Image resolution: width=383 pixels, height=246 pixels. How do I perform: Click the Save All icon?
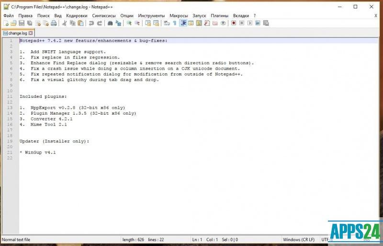(x=30, y=23)
